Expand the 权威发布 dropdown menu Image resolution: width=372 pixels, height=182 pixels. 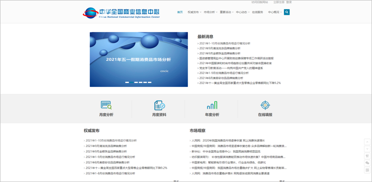coord(194,12)
